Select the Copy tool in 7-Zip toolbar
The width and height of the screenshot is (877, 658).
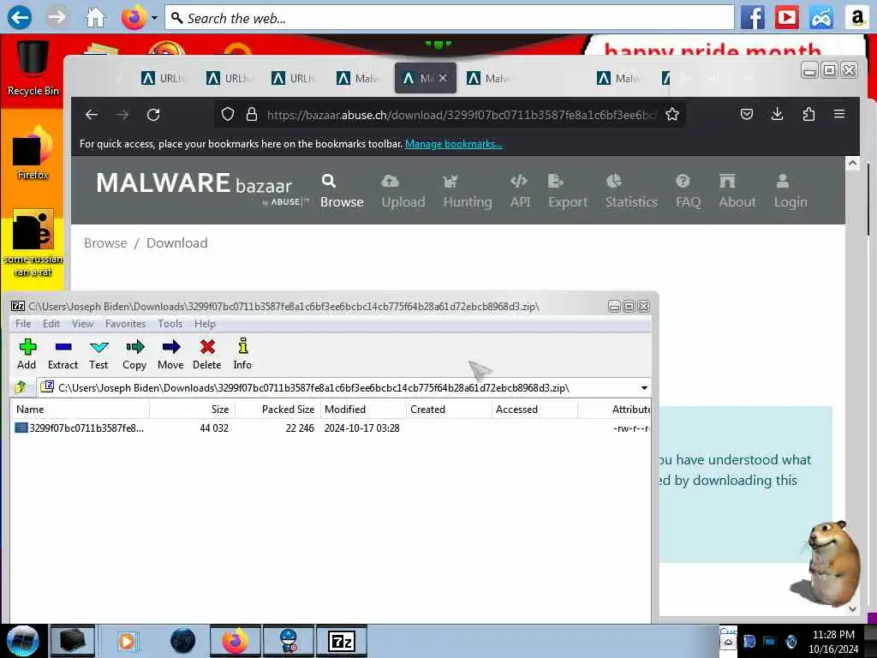134,354
